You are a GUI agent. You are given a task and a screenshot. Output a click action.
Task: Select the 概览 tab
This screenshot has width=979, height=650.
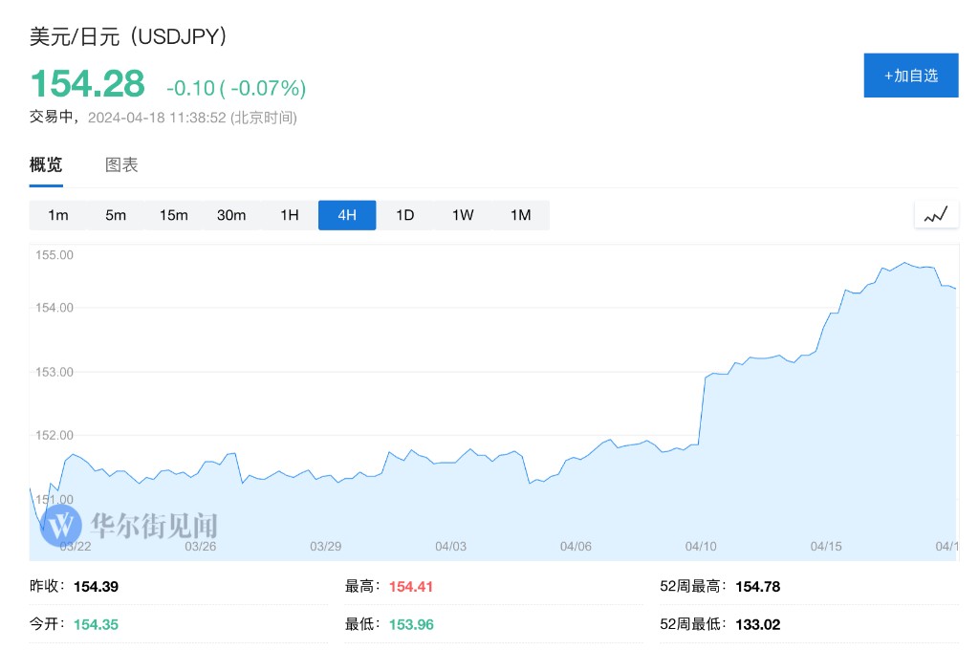46,164
